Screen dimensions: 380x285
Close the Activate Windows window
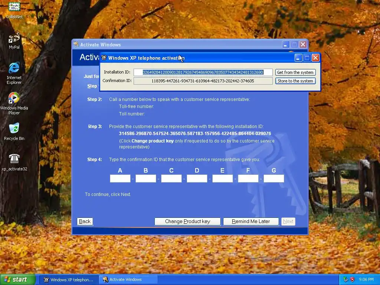303,45
